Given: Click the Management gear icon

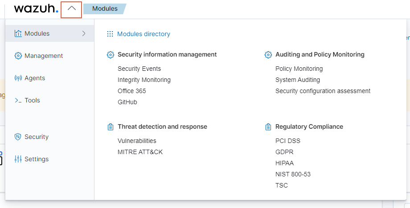Looking at the screenshot, I should (18, 56).
